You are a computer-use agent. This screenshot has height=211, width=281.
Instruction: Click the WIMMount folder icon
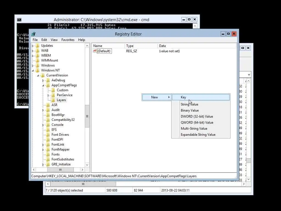[x=37, y=60]
